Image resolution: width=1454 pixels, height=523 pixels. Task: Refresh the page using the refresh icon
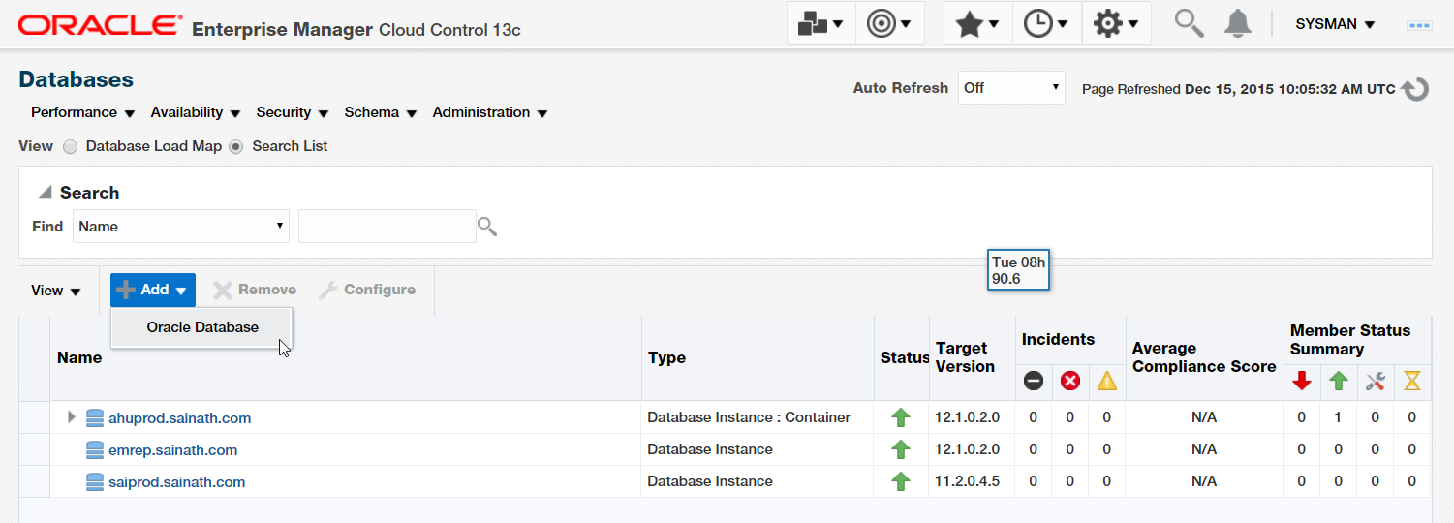coord(1415,89)
